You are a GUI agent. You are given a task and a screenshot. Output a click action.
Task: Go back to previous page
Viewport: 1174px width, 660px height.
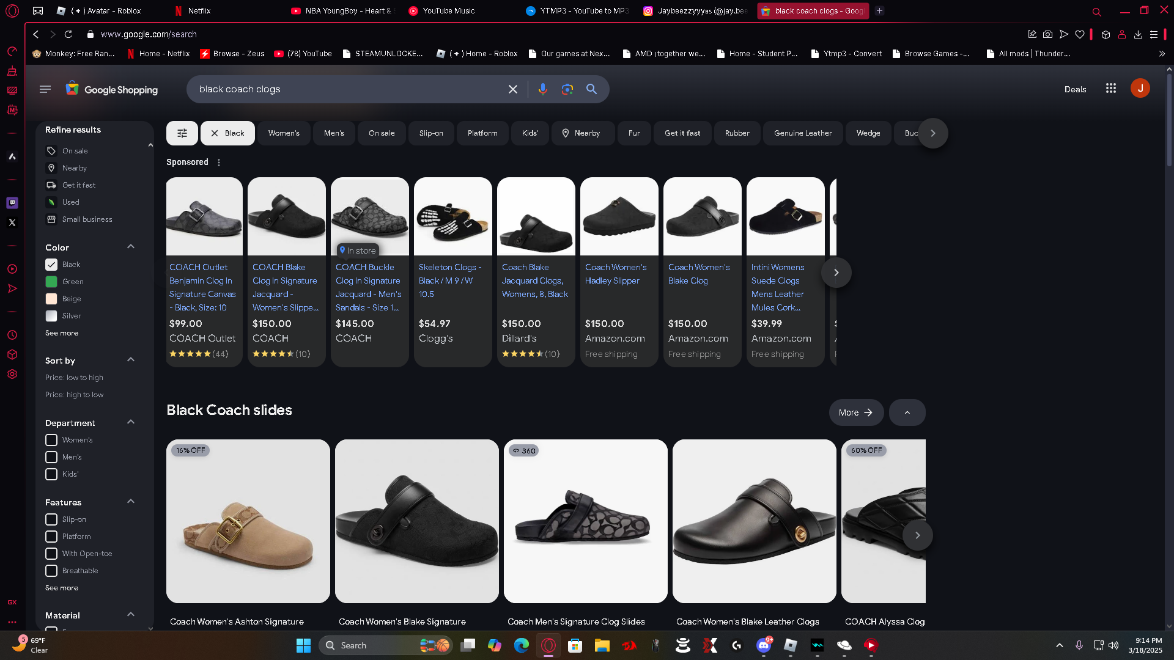36,34
